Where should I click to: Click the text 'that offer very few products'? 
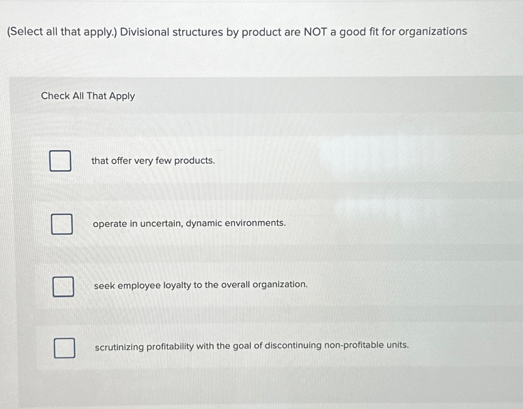coord(152,161)
